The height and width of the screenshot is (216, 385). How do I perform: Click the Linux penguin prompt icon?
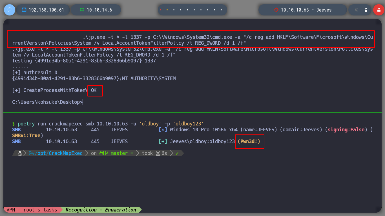coord(20,153)
